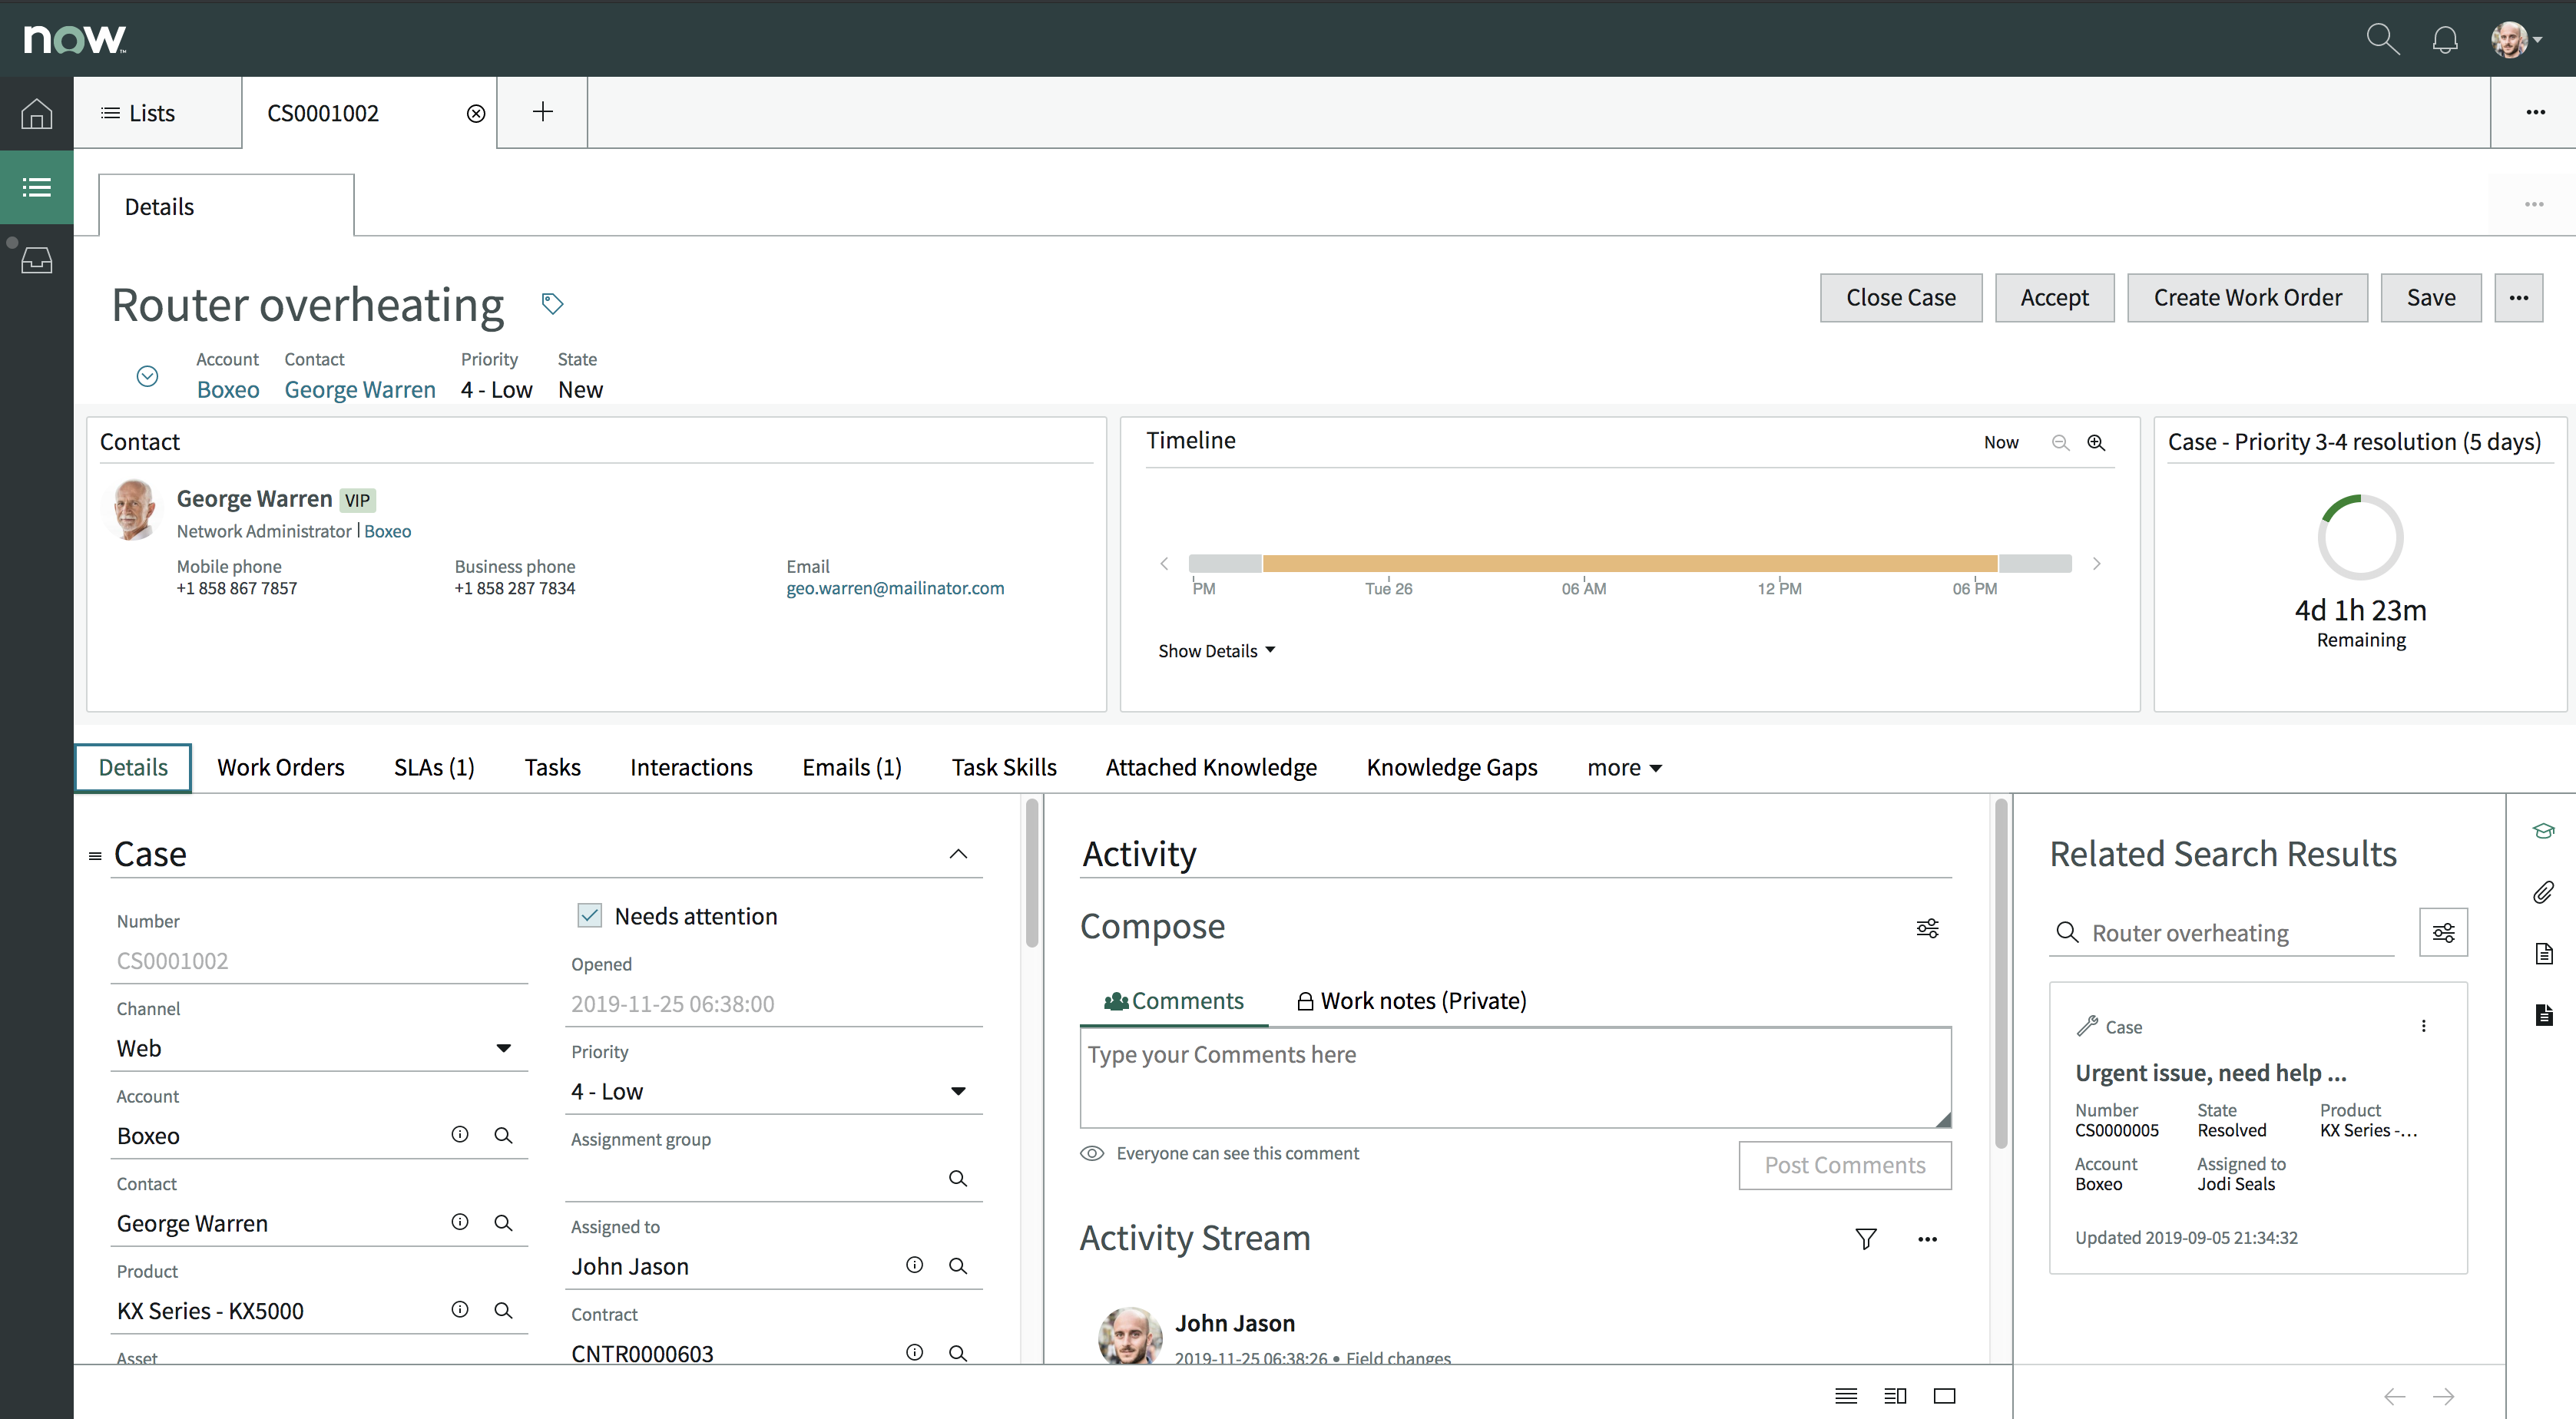2576x1419 pixels.
Task: Open the Lists tab
Action: (138, 113)
